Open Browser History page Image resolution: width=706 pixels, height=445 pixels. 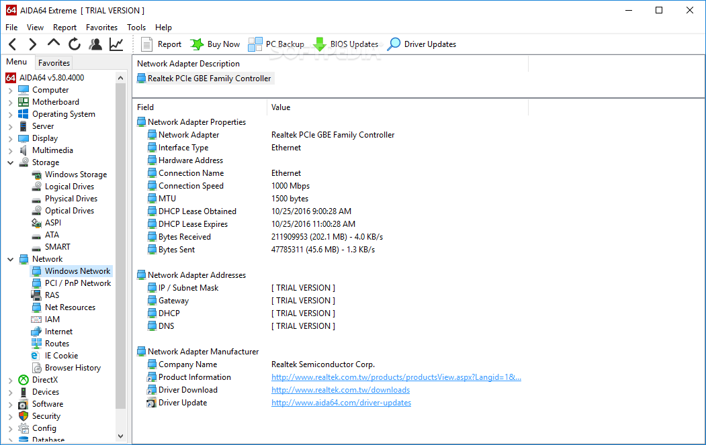(x=73, y=368)
